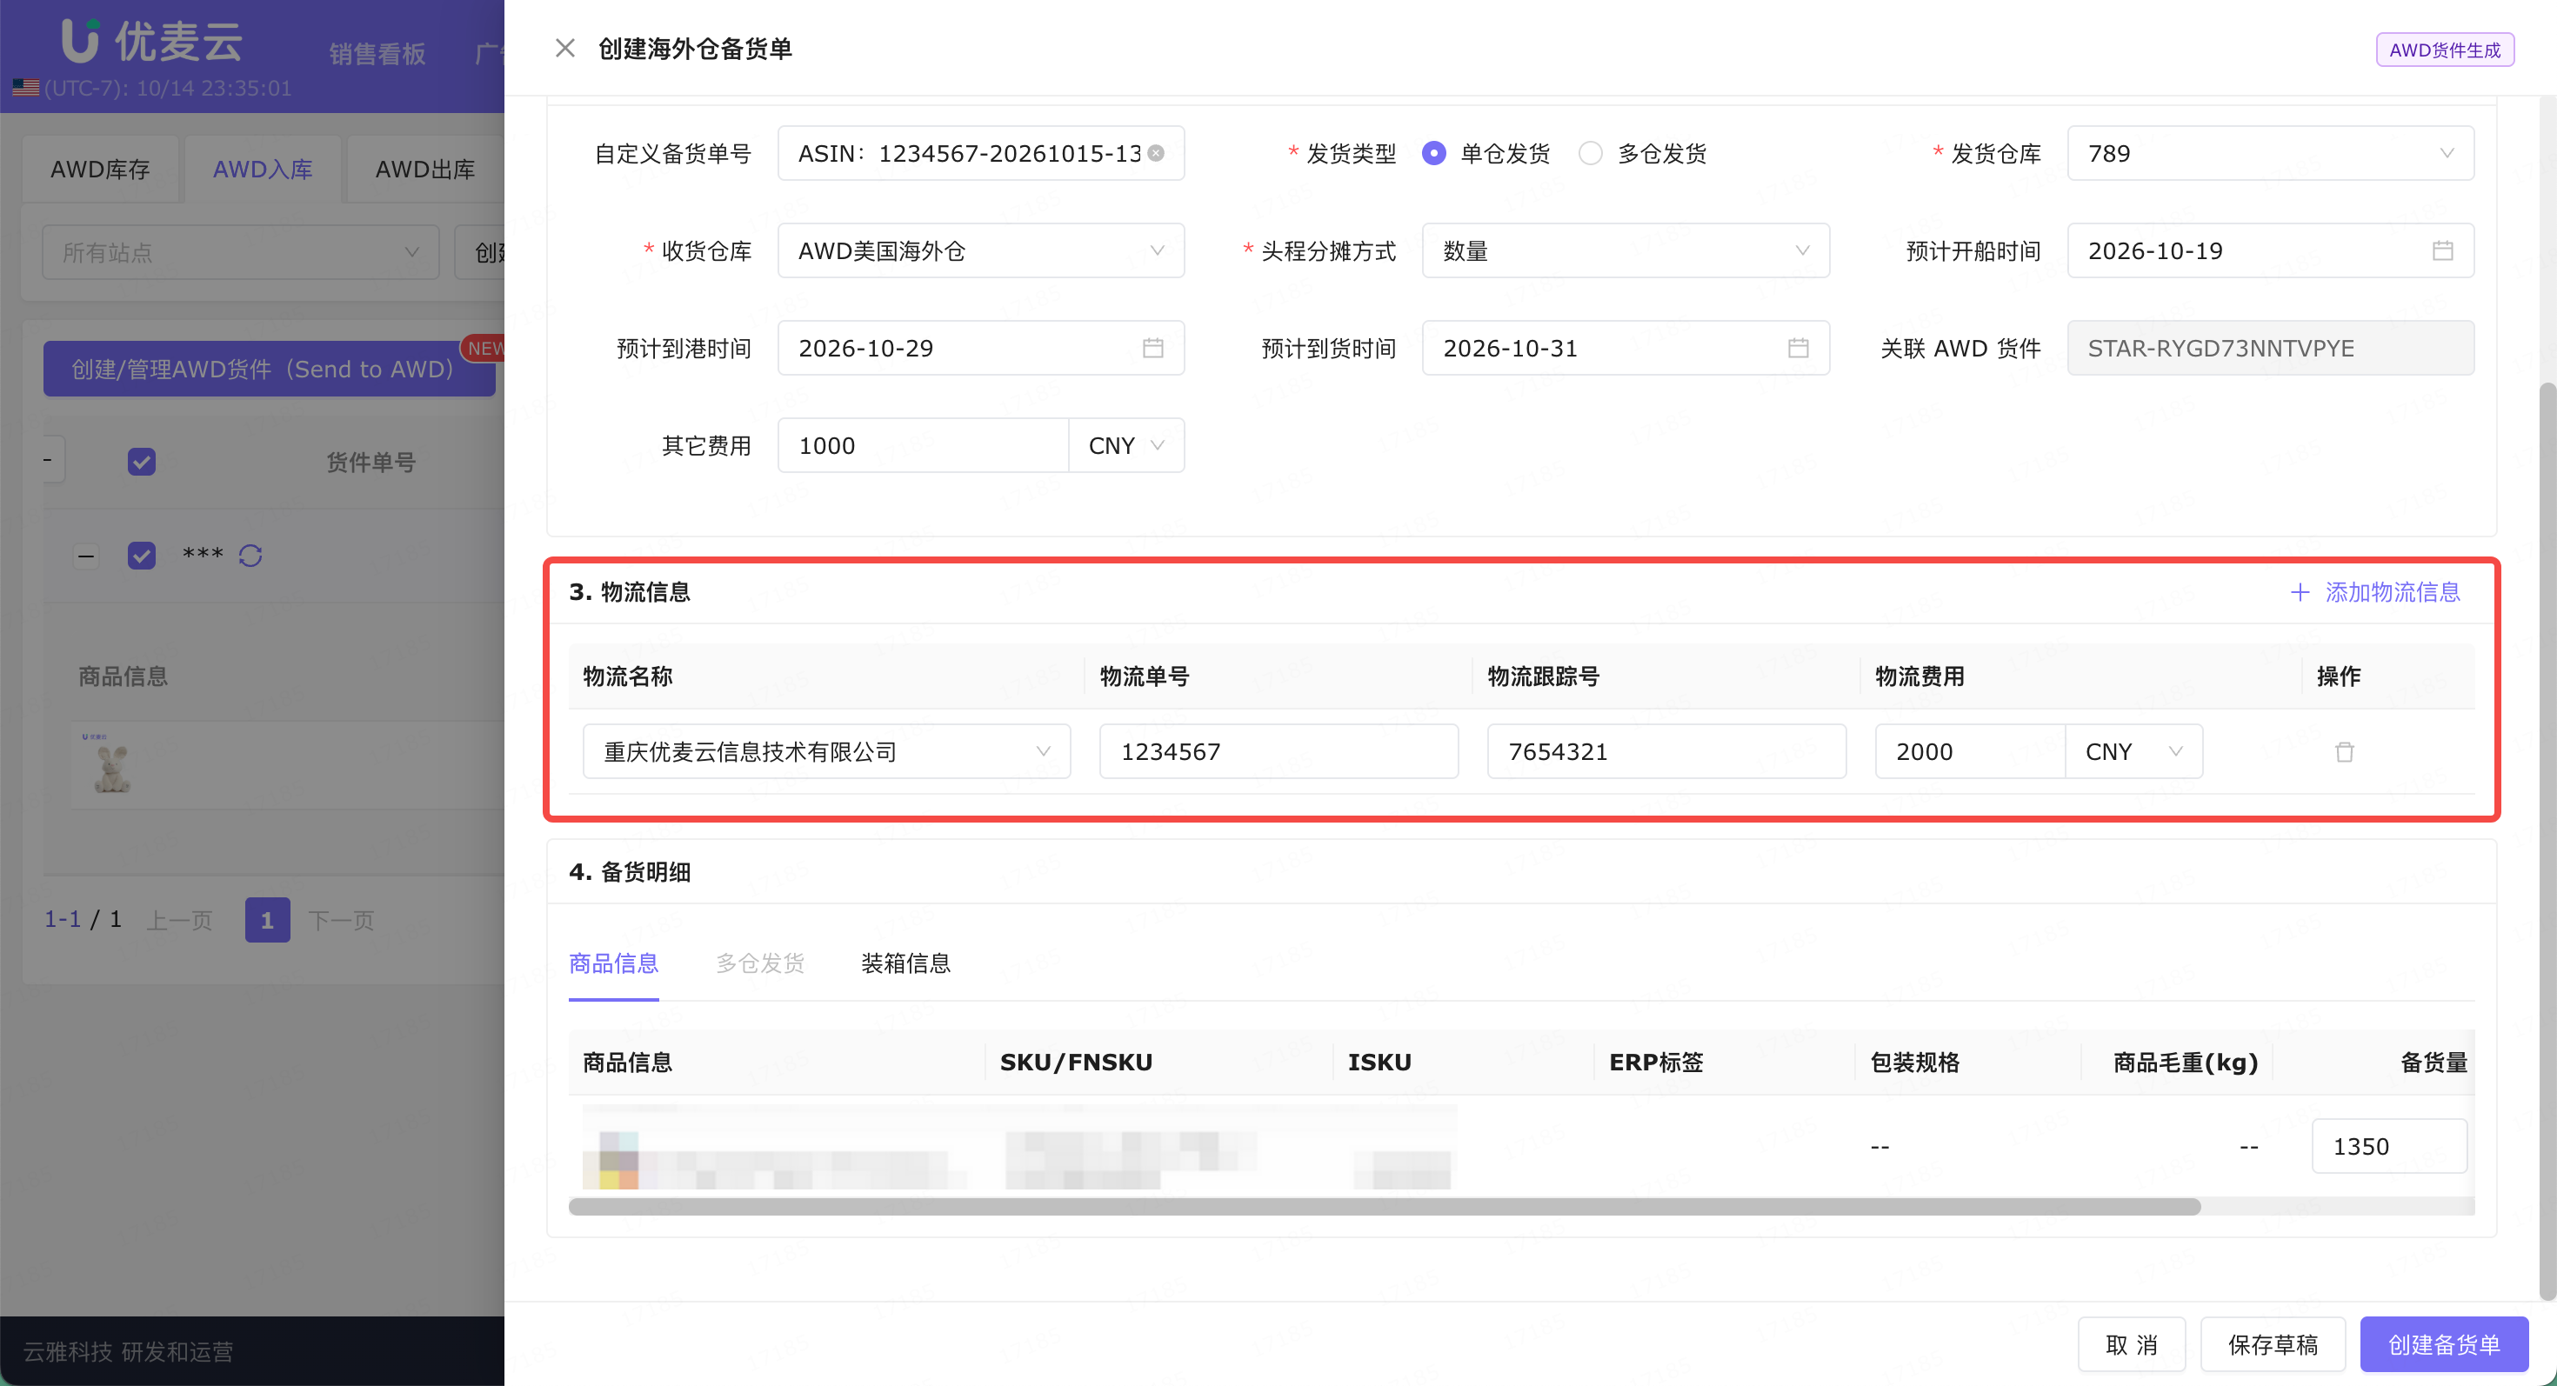2557x1386 pixels.
Task: Change 物流费用 currency CNY dropdown
Action: (x=2133, y=751)
